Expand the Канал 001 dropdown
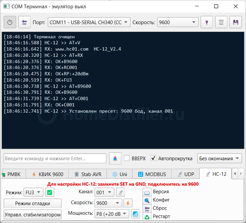Viewport: 246px width, 223px height. click(x=104, y=192)
